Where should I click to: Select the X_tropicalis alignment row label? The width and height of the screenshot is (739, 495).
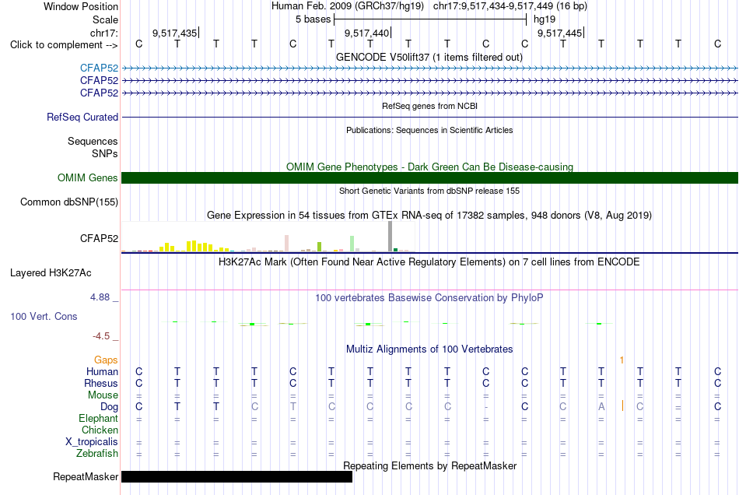pos(92,442)
